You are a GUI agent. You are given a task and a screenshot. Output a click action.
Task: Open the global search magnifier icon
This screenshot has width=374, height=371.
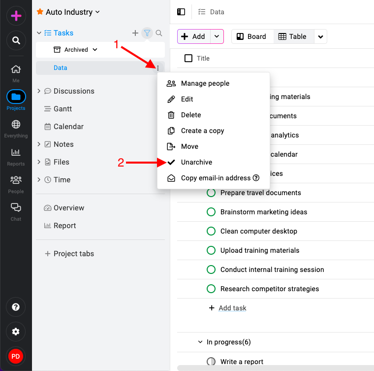pyautogui.click(x=16, y=40)
